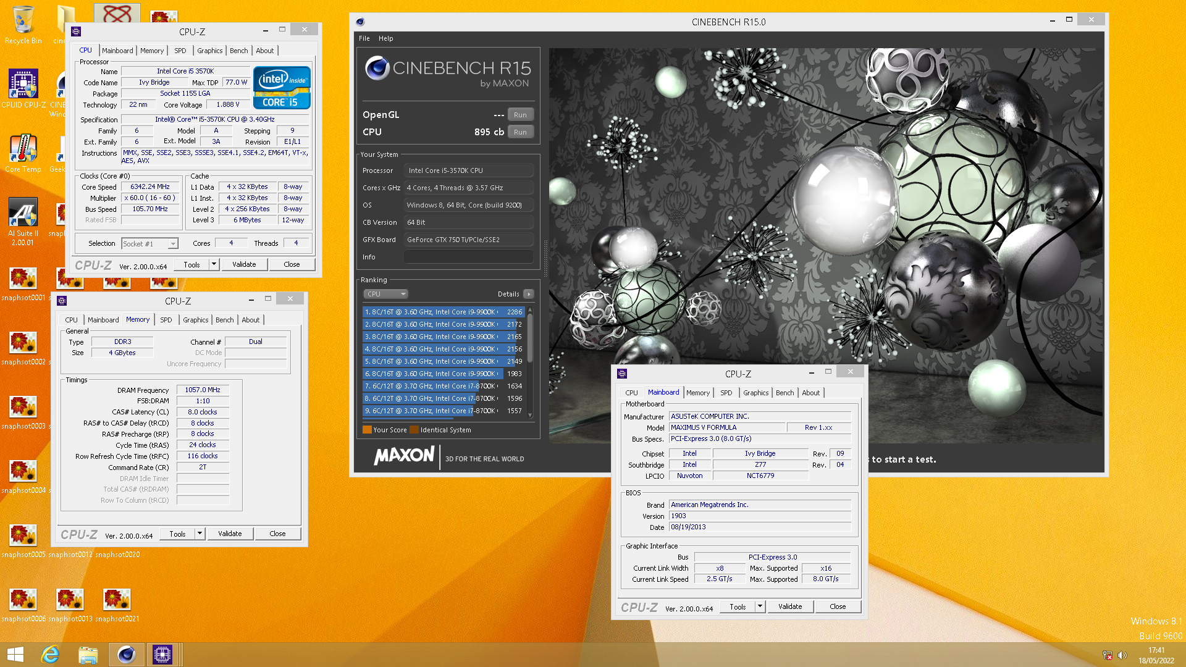Open snapshot0005 image file
The height and width of the screenshot is (667, 1186).
tap(23, 541)
